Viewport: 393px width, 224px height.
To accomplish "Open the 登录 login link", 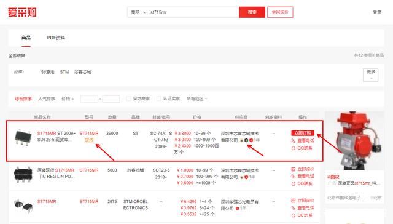I will [377, 12].
